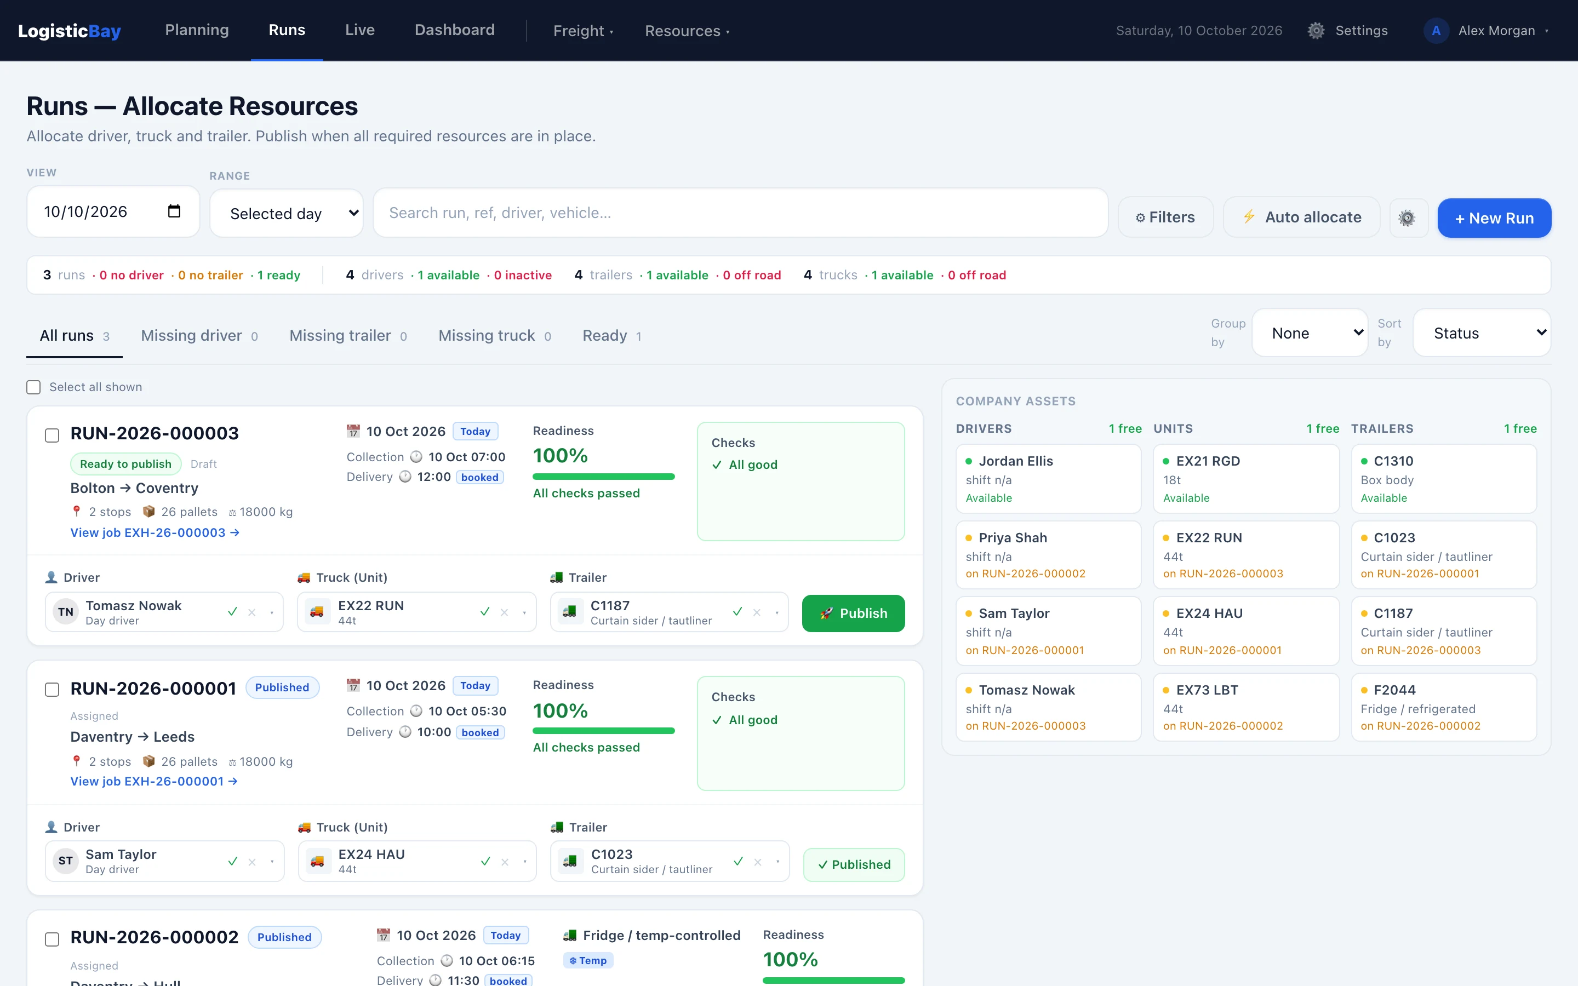The width and height of the screenshot is (1578, 986).
Task: Confirm trailer C1187 with the checkmark icon
Action: (737, 612)
